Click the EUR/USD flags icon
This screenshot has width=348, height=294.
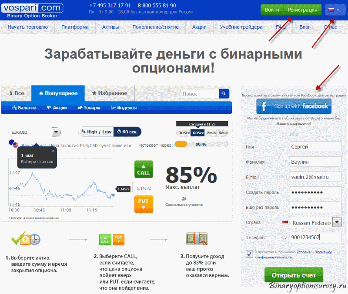[x=13, y=144]
